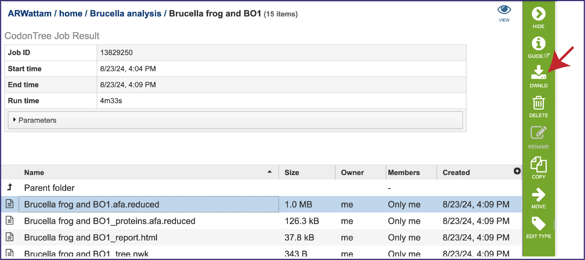Click the MOVE arrow icon
585x260 pixels.
pyautogui.click(x=538, y=195)
